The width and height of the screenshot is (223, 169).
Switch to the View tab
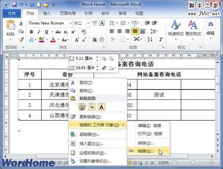click(x=139, y=13)
